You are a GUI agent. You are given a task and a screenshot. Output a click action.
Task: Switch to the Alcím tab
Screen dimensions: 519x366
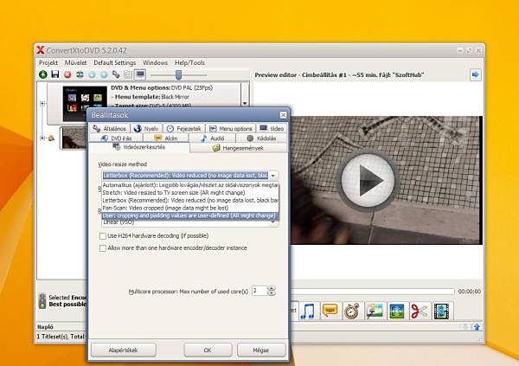(166, 138)
